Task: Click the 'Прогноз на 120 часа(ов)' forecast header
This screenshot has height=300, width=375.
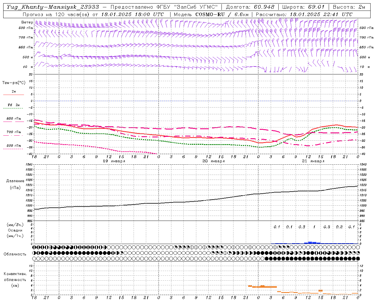Action: pyautogui.click(x=57, y=14)
